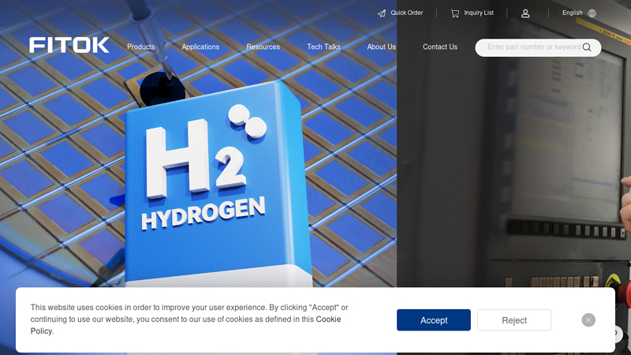Dismiss the cookie banner with X icon
This screenshot has width=631, height=355.
click(x=588, y=319)
